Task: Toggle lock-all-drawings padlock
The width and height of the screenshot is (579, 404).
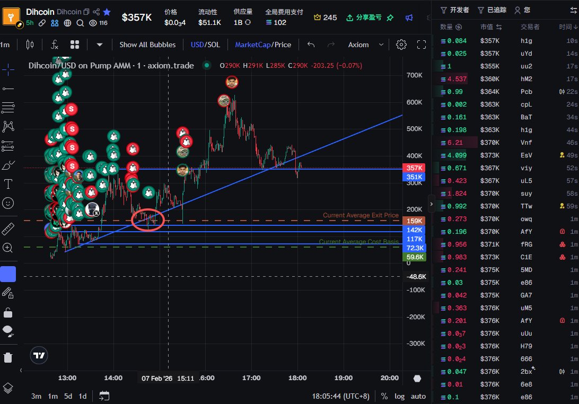Action: (x=8, y=313)
